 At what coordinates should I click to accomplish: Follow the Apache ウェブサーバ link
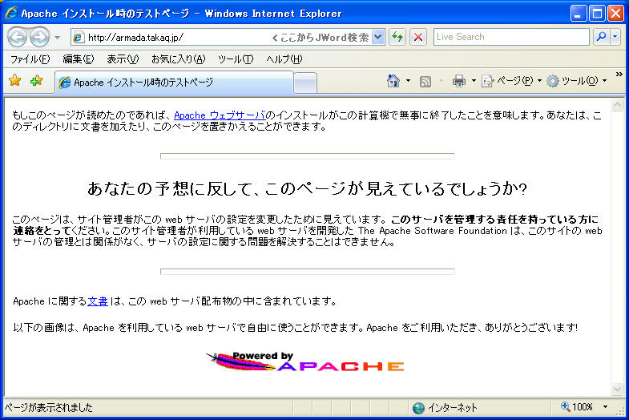[220, 115]
